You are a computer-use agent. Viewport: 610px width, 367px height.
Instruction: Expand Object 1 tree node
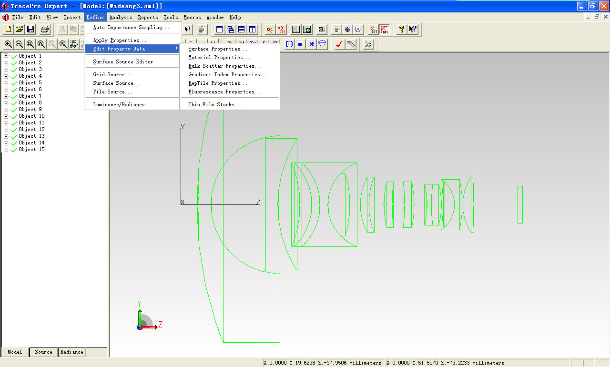6,56
